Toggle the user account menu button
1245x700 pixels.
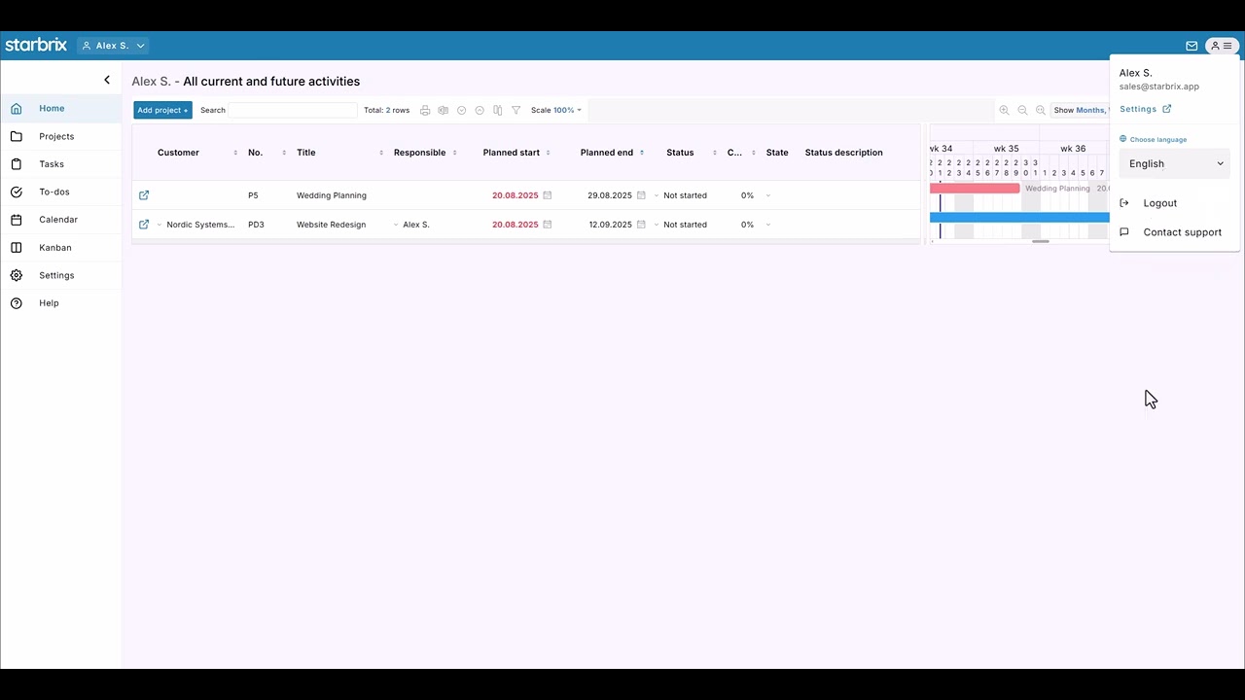[x=1221, y=46]
